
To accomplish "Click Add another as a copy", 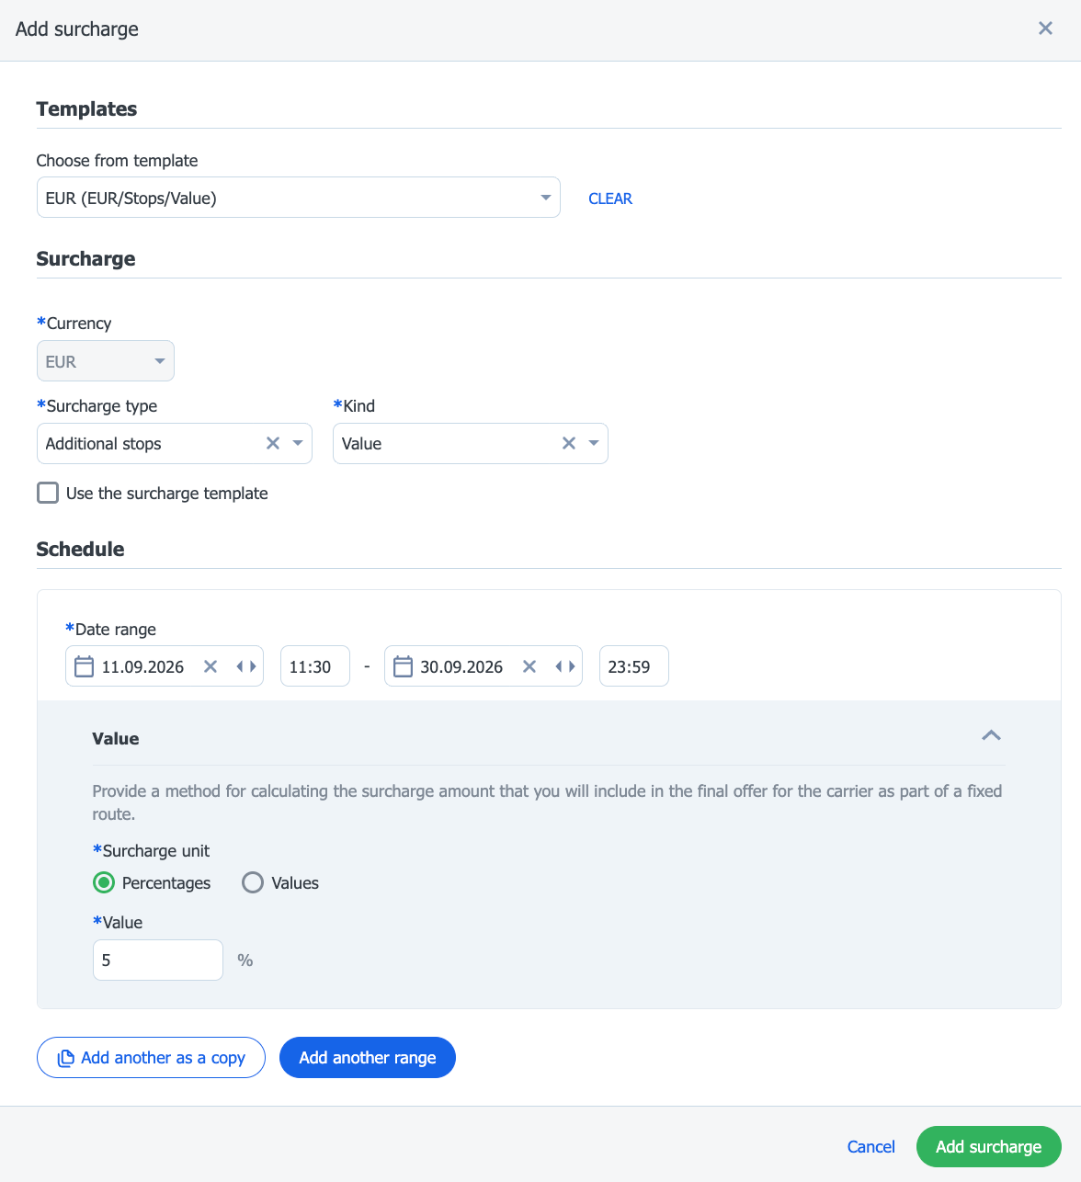I will coord(152,1057).
